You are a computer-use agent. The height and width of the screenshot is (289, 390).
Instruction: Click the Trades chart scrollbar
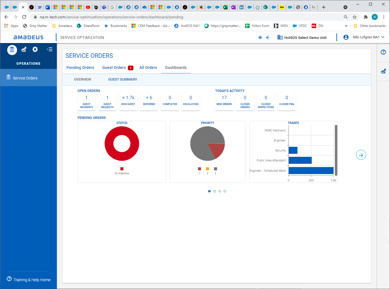(x=336, y=150)
